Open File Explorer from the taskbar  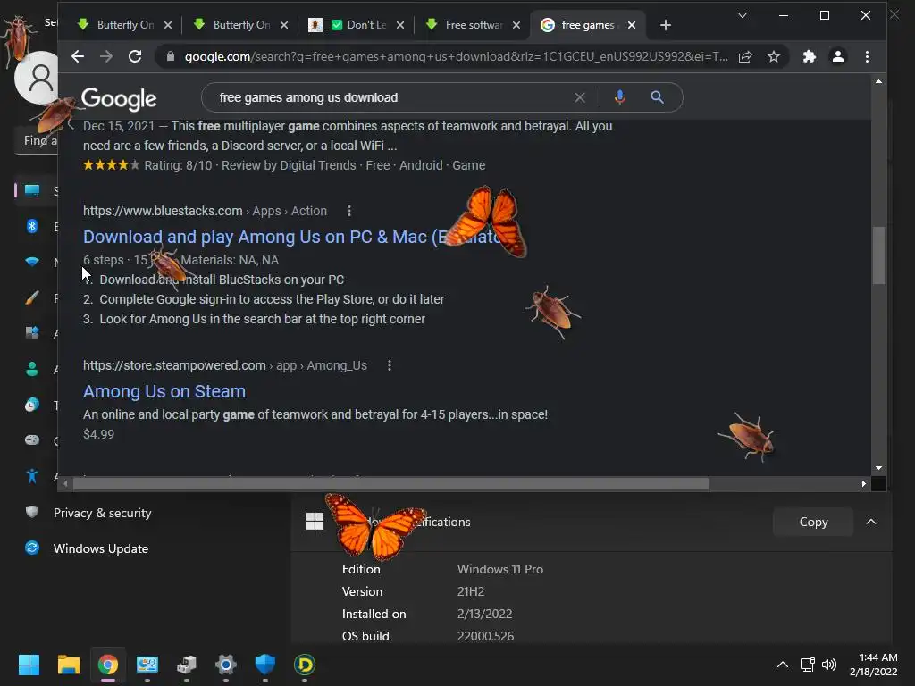68,665
